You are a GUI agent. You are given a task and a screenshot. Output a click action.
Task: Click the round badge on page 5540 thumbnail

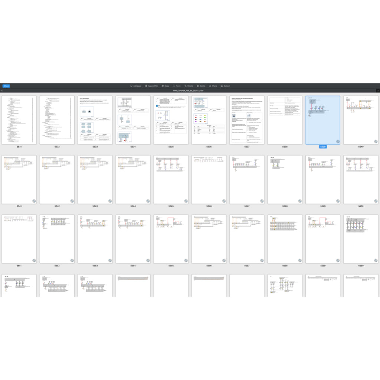(376, 141)
